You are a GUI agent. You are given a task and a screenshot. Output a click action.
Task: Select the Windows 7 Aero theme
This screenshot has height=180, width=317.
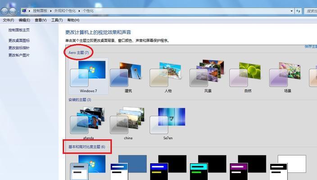tap(88, 76)
